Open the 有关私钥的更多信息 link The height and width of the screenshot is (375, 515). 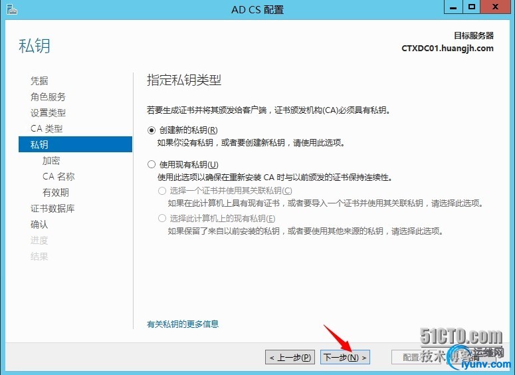point(183,324)
